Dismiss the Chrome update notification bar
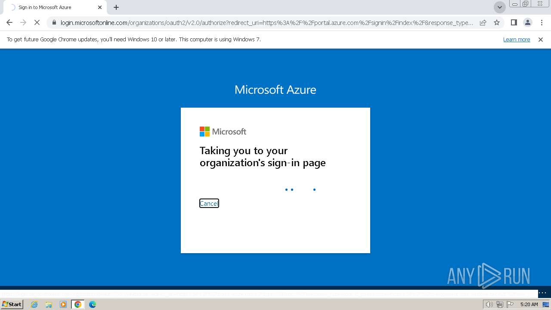Image resolution: width=551 pixels, height=310 pixels. (541, 39)
